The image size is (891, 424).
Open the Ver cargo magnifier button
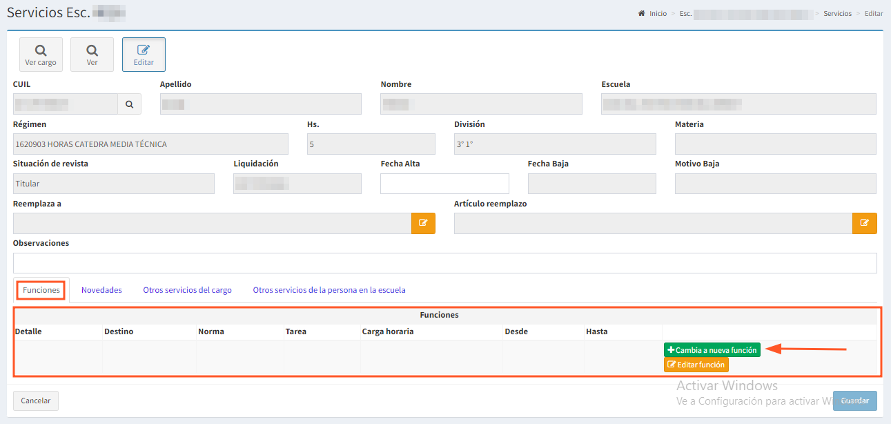pos(41,55)
